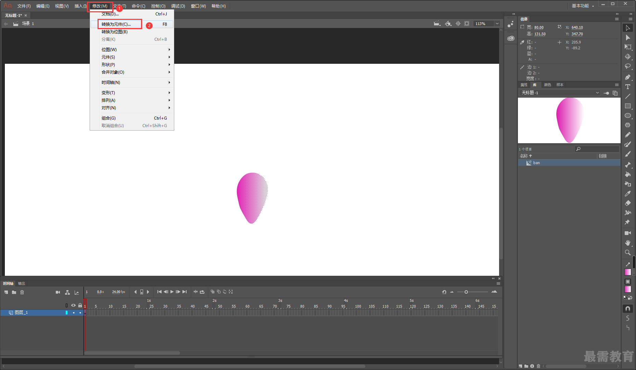
Task: Open the zoom 113% dropdown
Action: pyautogui.click(x=497, y=24)
